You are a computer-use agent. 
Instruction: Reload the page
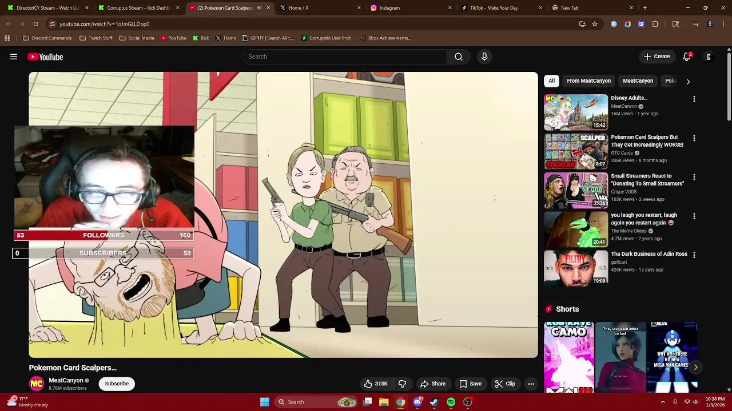point(35,24)
